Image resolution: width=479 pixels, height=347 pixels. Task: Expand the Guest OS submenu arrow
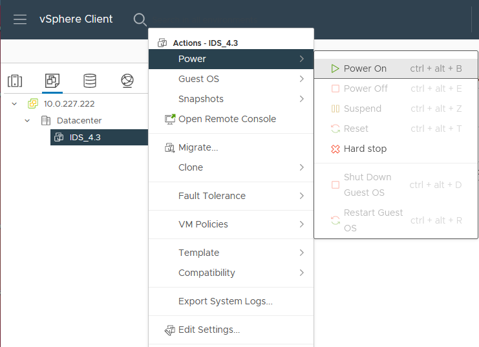[301, 79]
